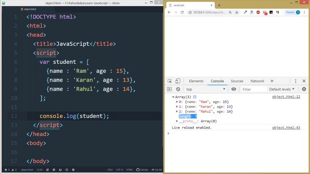Open DevTools customize three-dot menu
Image resolution: width=310 pixels, height=174 pixels.
295,81
